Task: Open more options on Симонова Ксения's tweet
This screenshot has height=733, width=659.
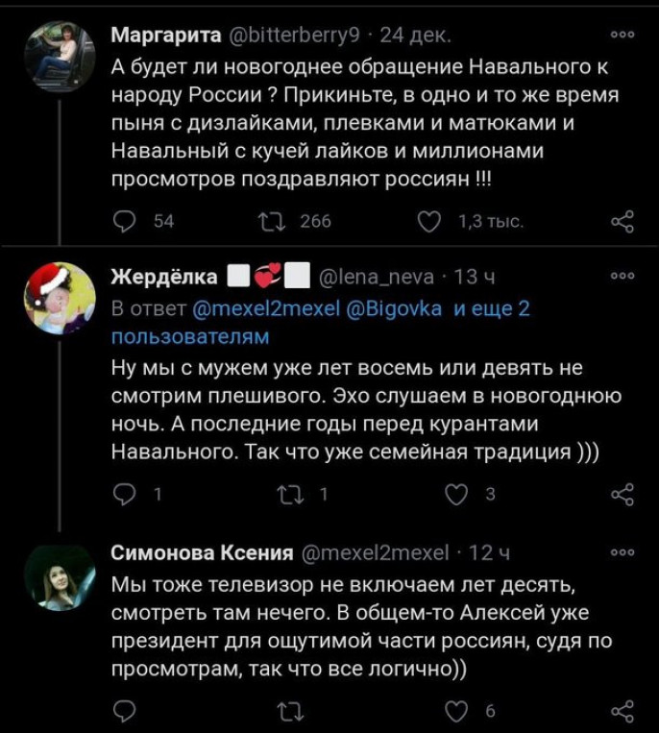Action: (622, 551)
